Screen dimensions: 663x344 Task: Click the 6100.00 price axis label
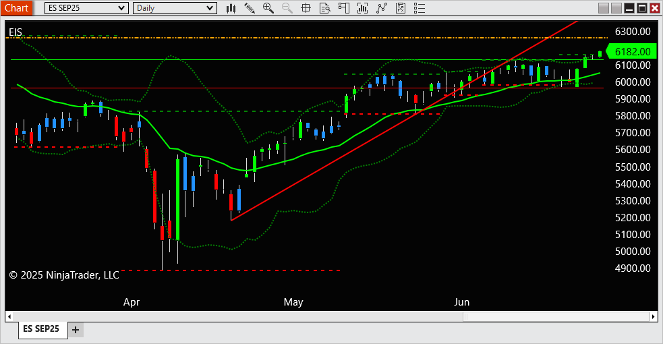(633, 65)
